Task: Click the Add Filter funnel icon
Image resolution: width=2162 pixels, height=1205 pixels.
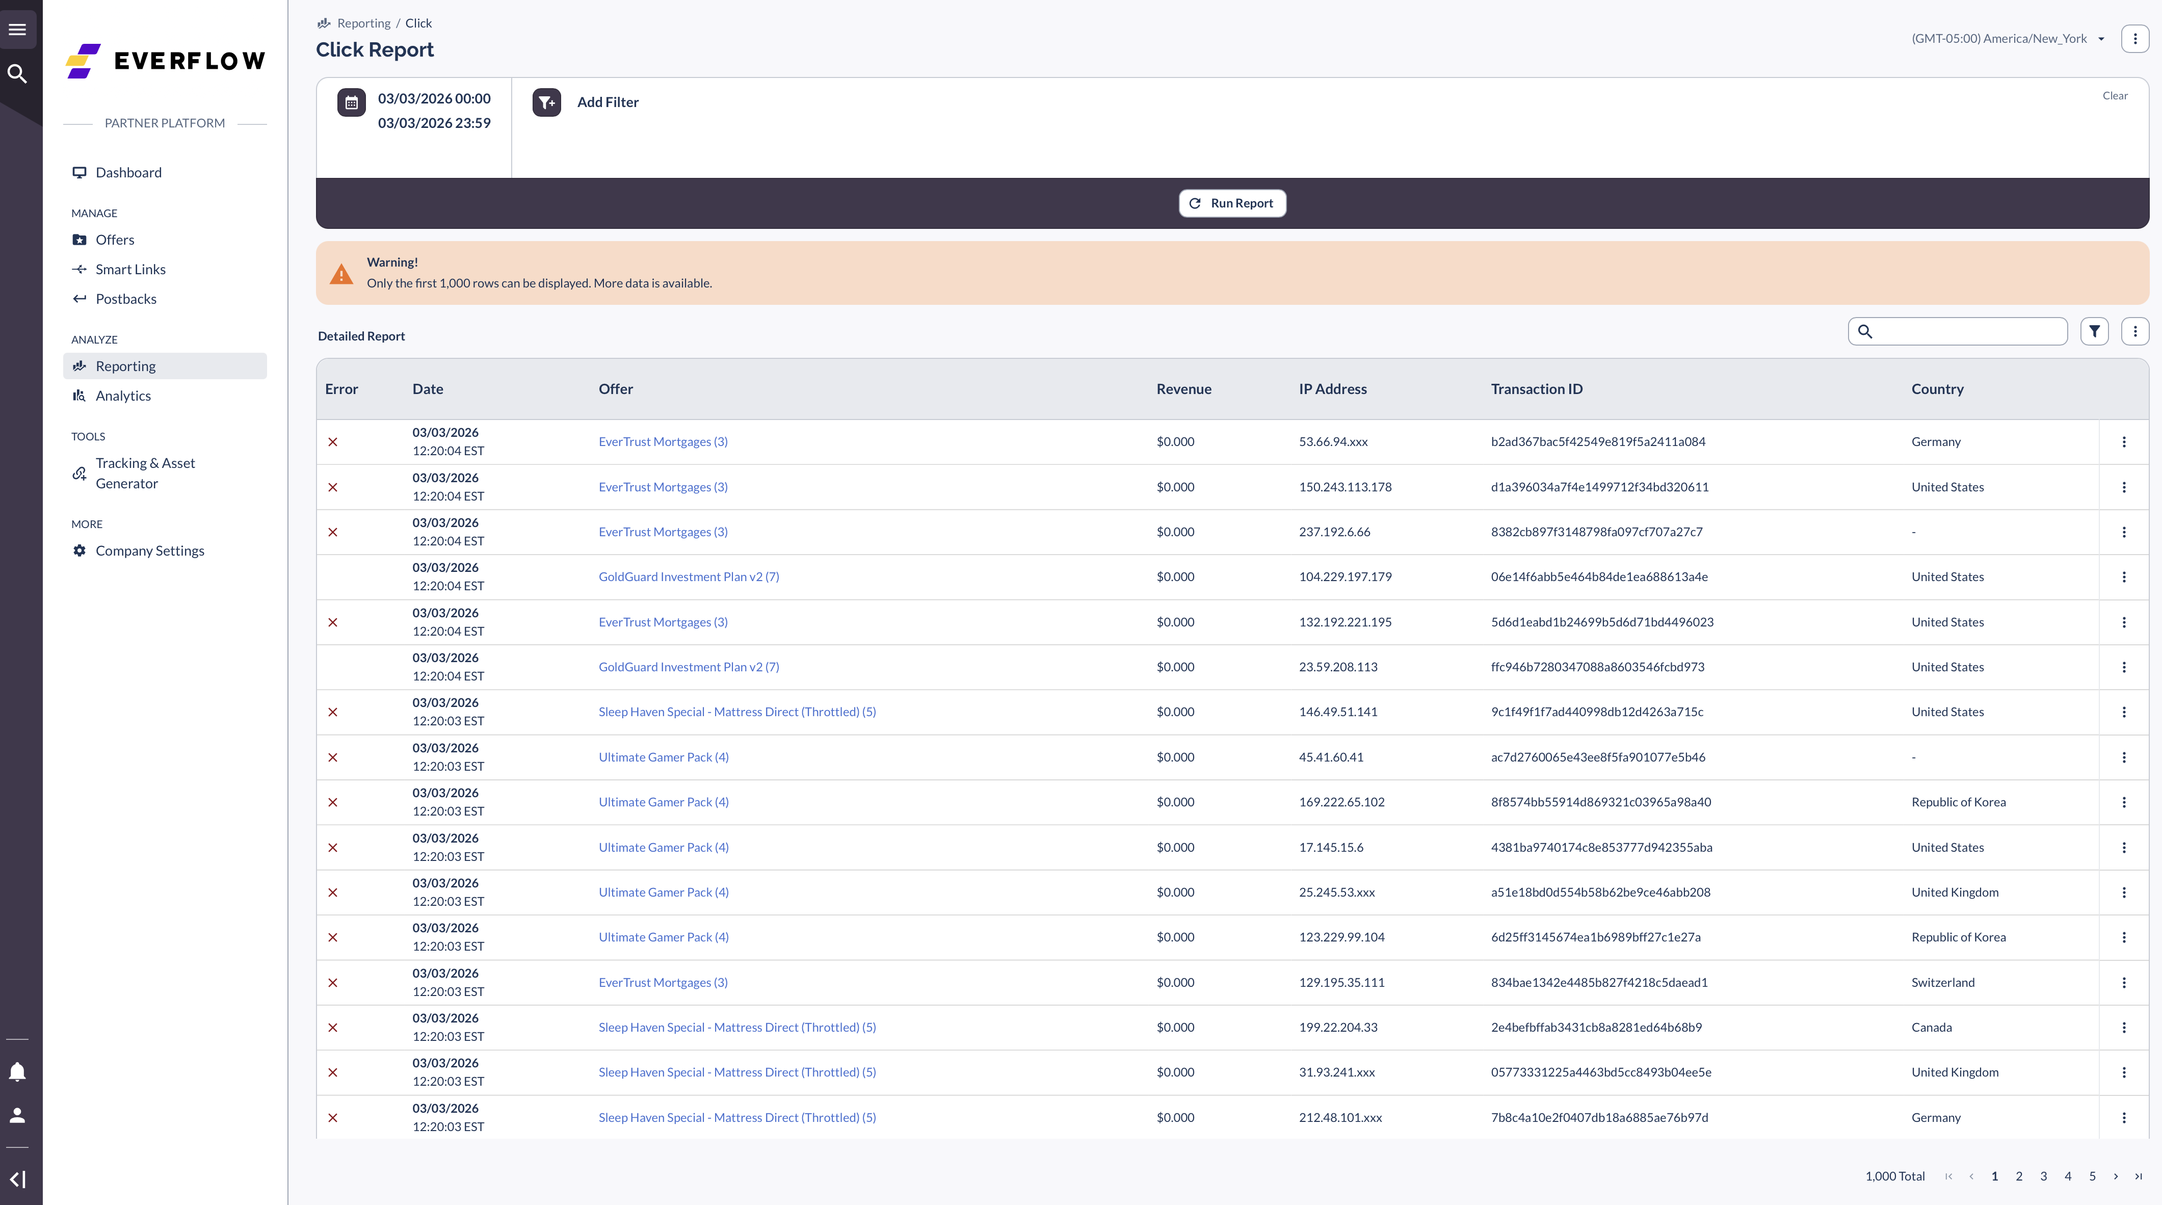Action: coord(546,102)
